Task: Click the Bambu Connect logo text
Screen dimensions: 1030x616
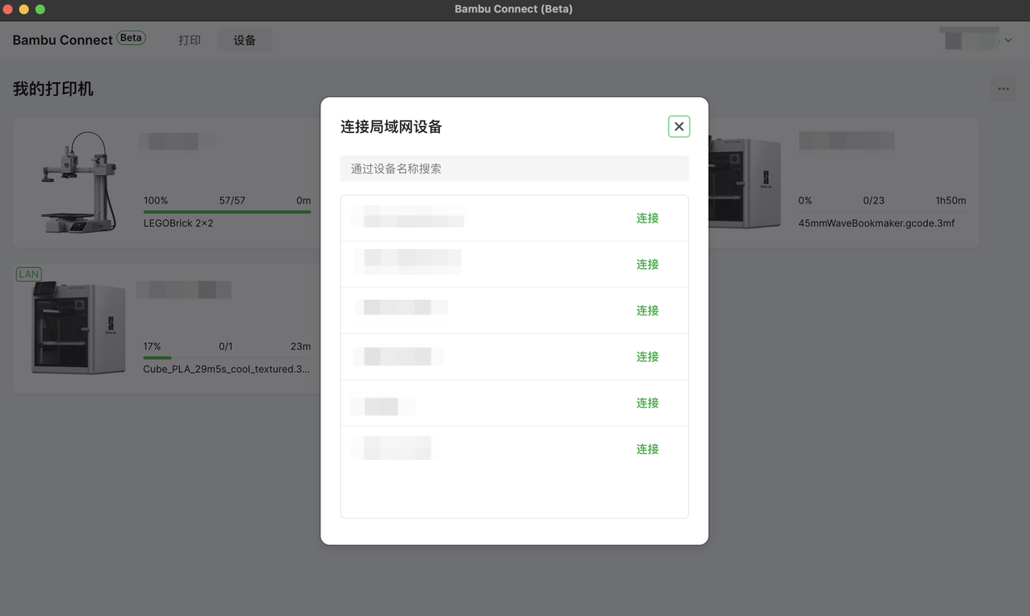Action: click(x=62, y=40)
